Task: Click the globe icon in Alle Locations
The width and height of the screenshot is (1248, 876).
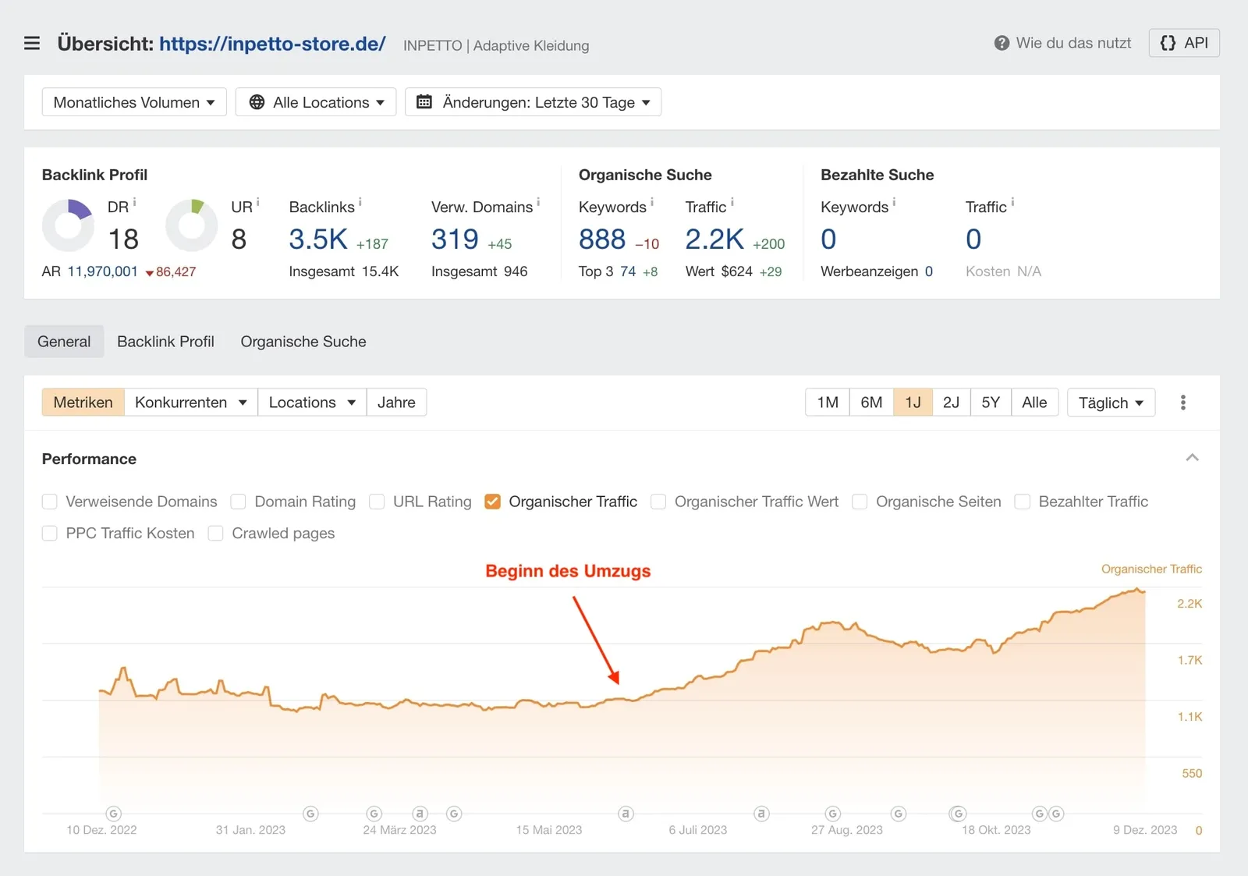Action: [x=257, y=102]
